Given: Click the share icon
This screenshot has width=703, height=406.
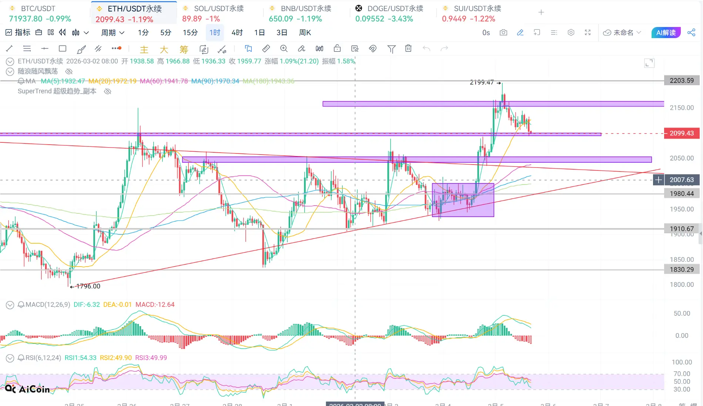Looking at the screenshot, I should pyautogui.click(x=691, y=33).
